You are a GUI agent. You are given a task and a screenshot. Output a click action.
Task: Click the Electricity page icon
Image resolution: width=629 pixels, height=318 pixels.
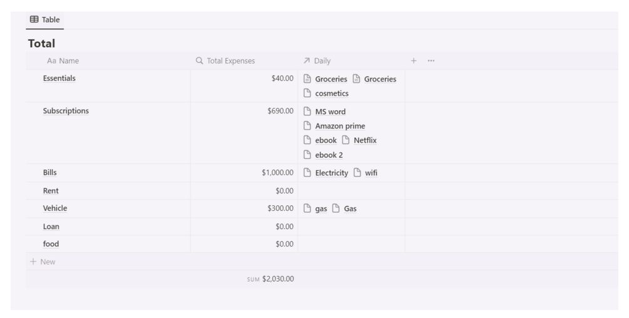click(307, 173)
